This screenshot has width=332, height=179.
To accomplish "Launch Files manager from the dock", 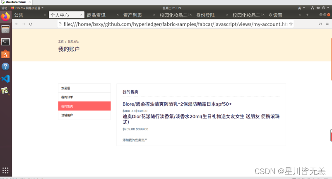I will tap(5, 29).
